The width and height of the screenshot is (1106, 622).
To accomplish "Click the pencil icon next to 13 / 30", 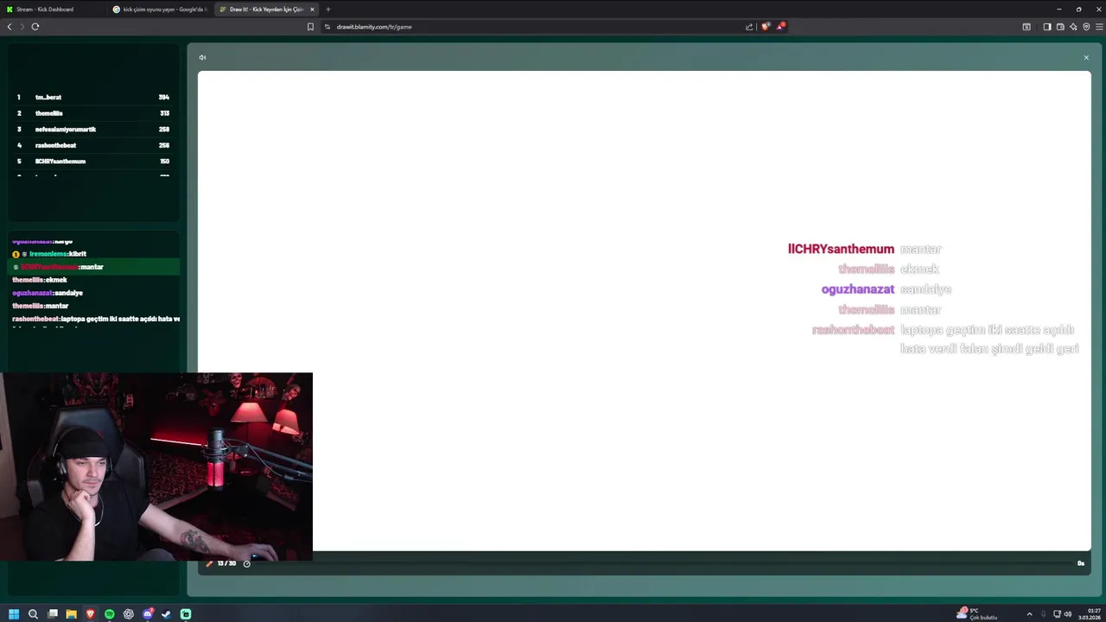I will pos(209,563).
